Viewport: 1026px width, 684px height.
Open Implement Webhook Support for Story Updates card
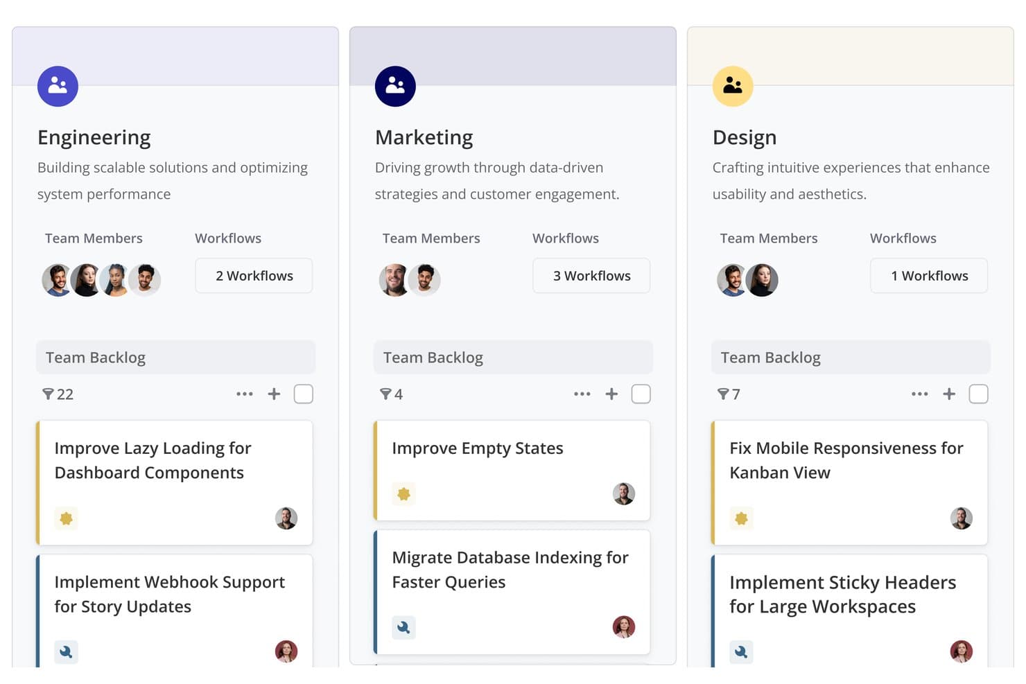tap(175, 611)
